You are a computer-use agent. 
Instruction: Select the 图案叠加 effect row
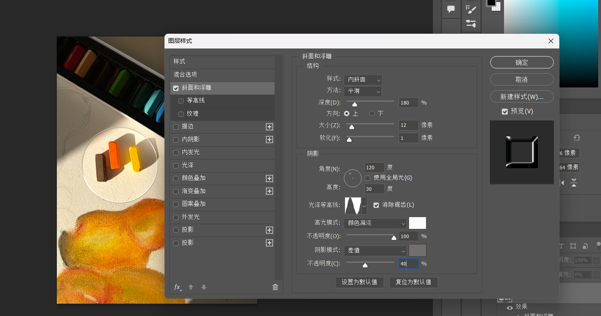[x=223, y=204]
